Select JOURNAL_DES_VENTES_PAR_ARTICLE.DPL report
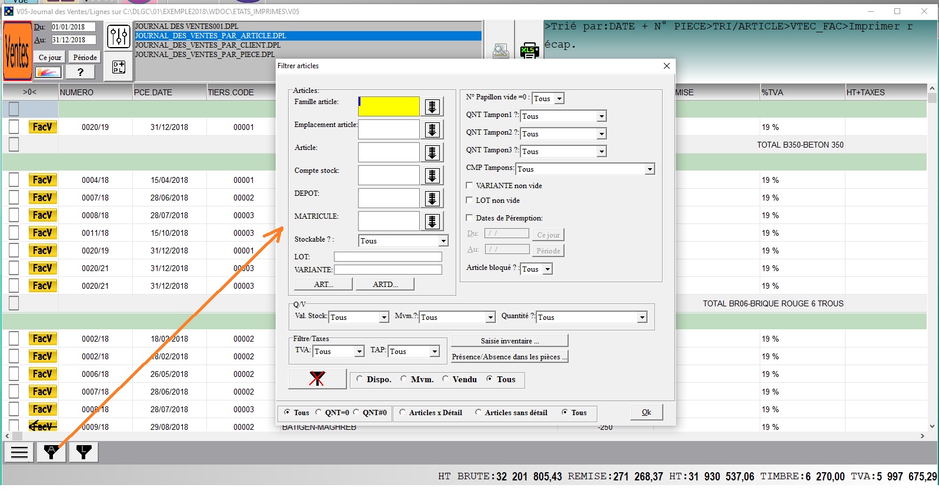This screenshot has height=491, width=939. 308,35
